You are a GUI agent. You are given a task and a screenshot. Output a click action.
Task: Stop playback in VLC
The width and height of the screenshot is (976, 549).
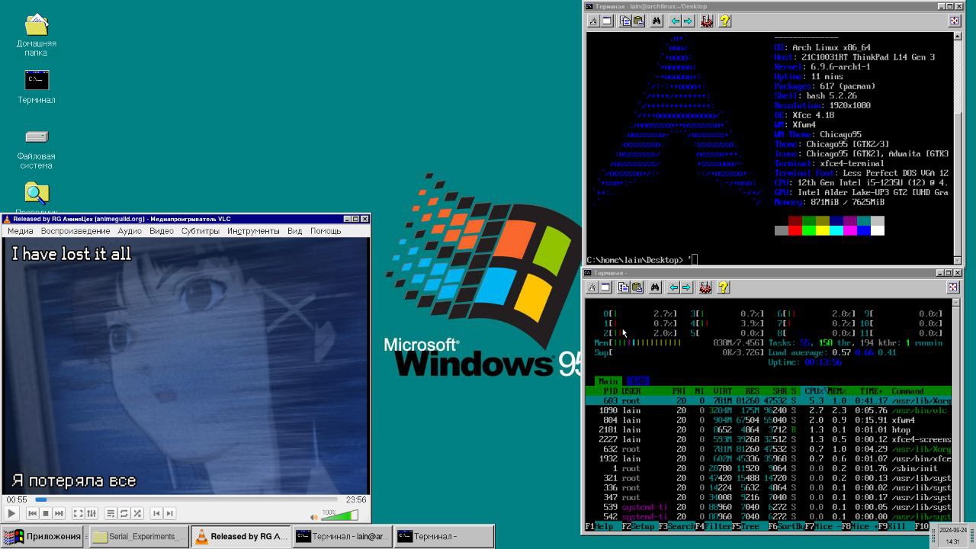click(x=46, y=514)
